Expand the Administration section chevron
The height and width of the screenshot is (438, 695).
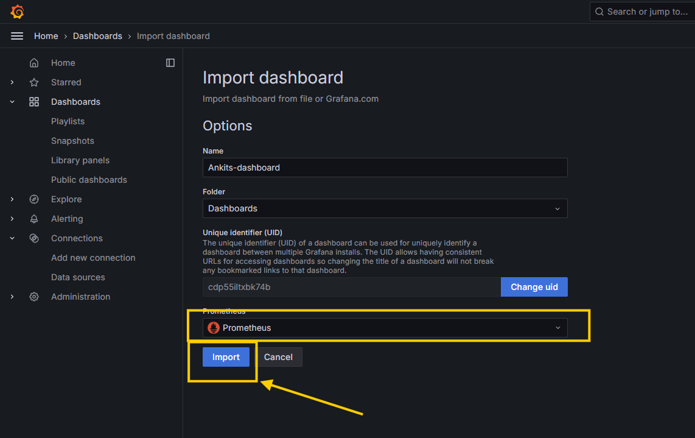coord(12,297)
